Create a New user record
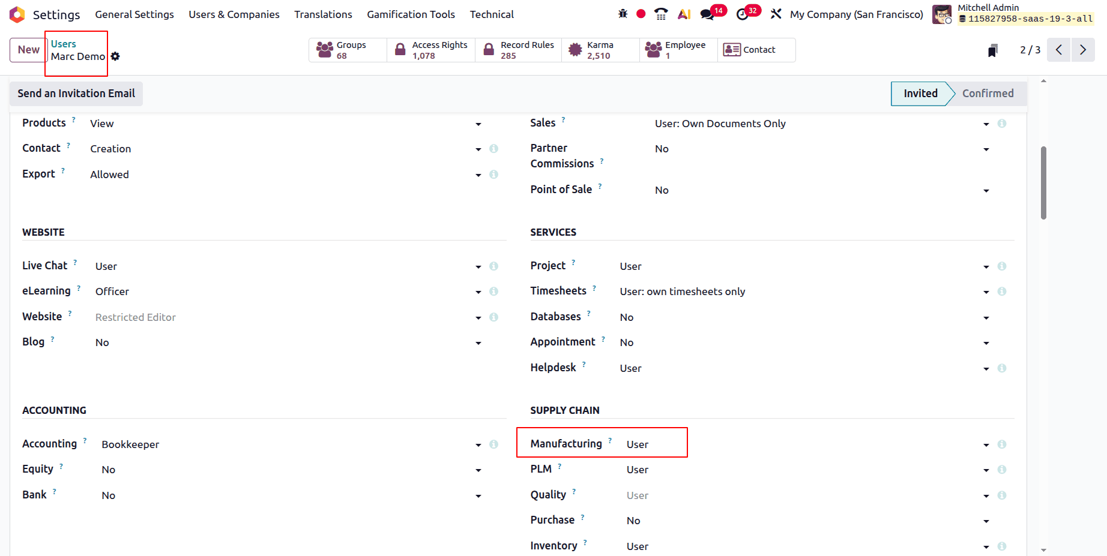Viewport: 1107px width, 556px height. (28, 50)
